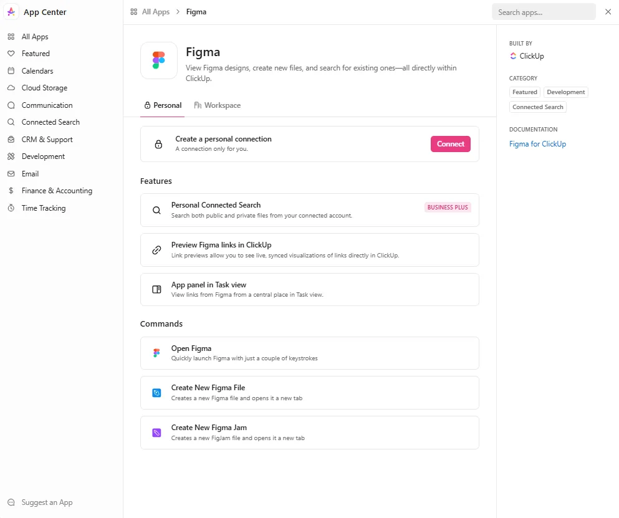Click the blue icon for Create New Figma File
This screenshot has height=518, width=619.
tap(156, 393)
